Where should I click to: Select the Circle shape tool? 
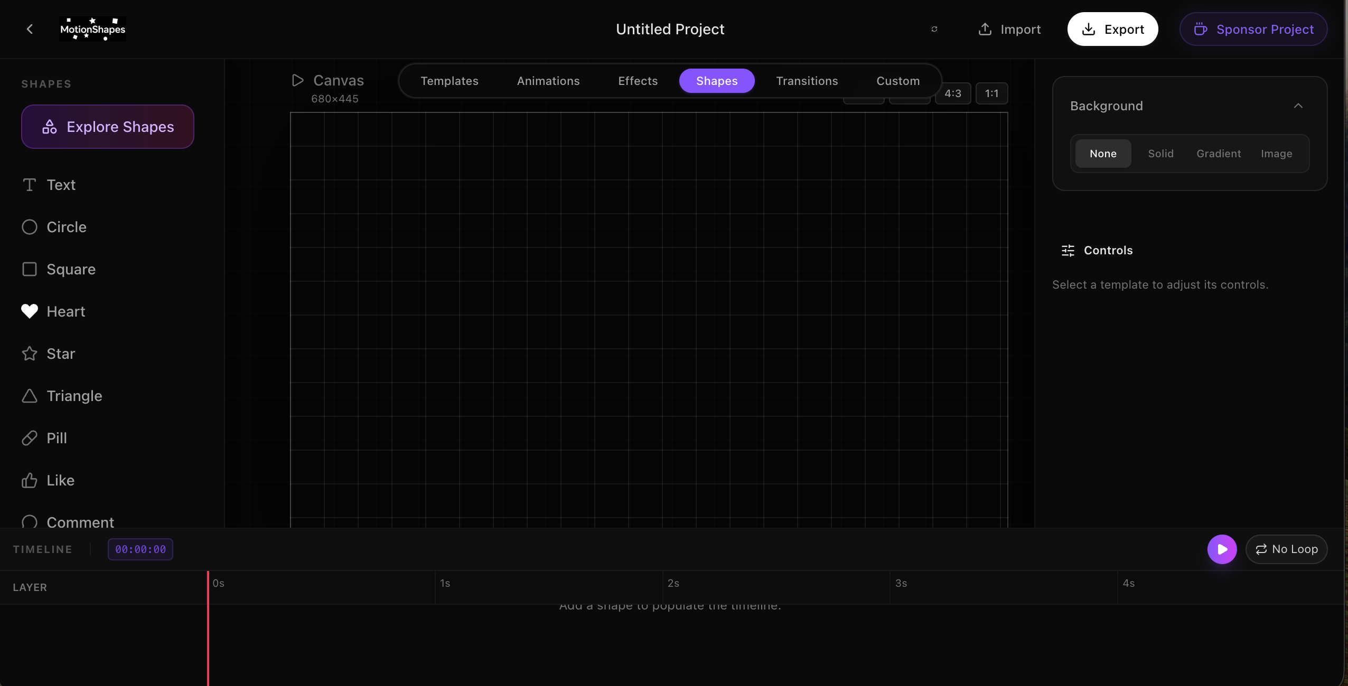[x=66, y=227]
